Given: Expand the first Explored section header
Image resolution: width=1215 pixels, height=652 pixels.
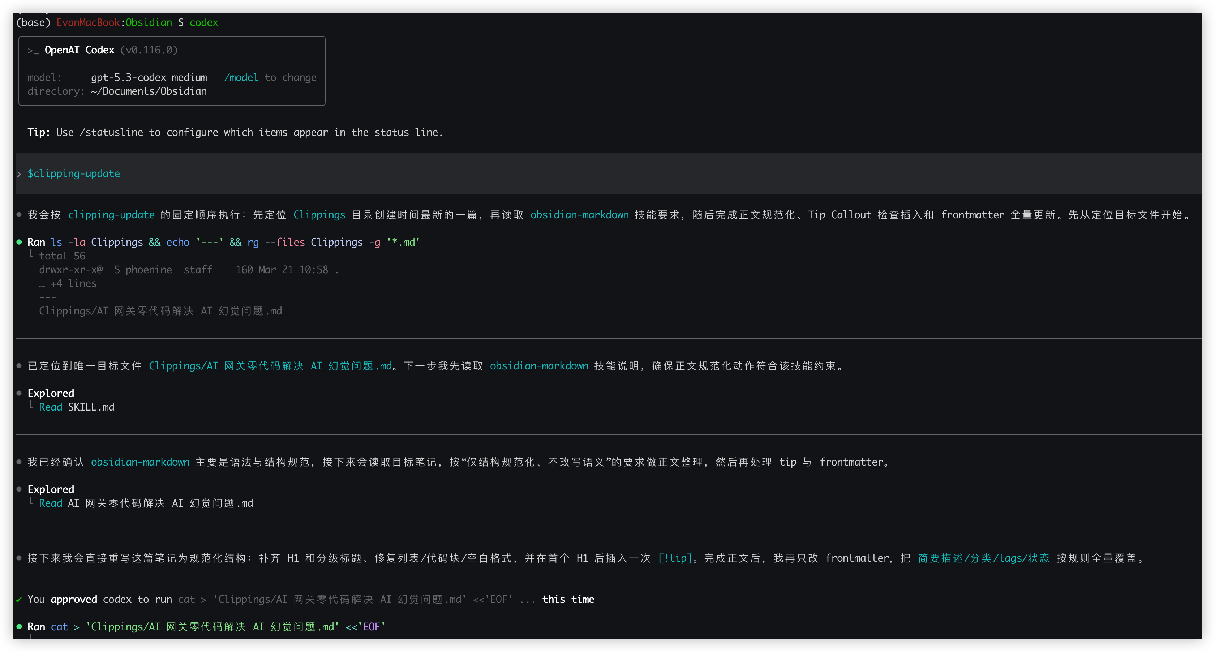Looking at the screenshot, I should click(51, 393).
